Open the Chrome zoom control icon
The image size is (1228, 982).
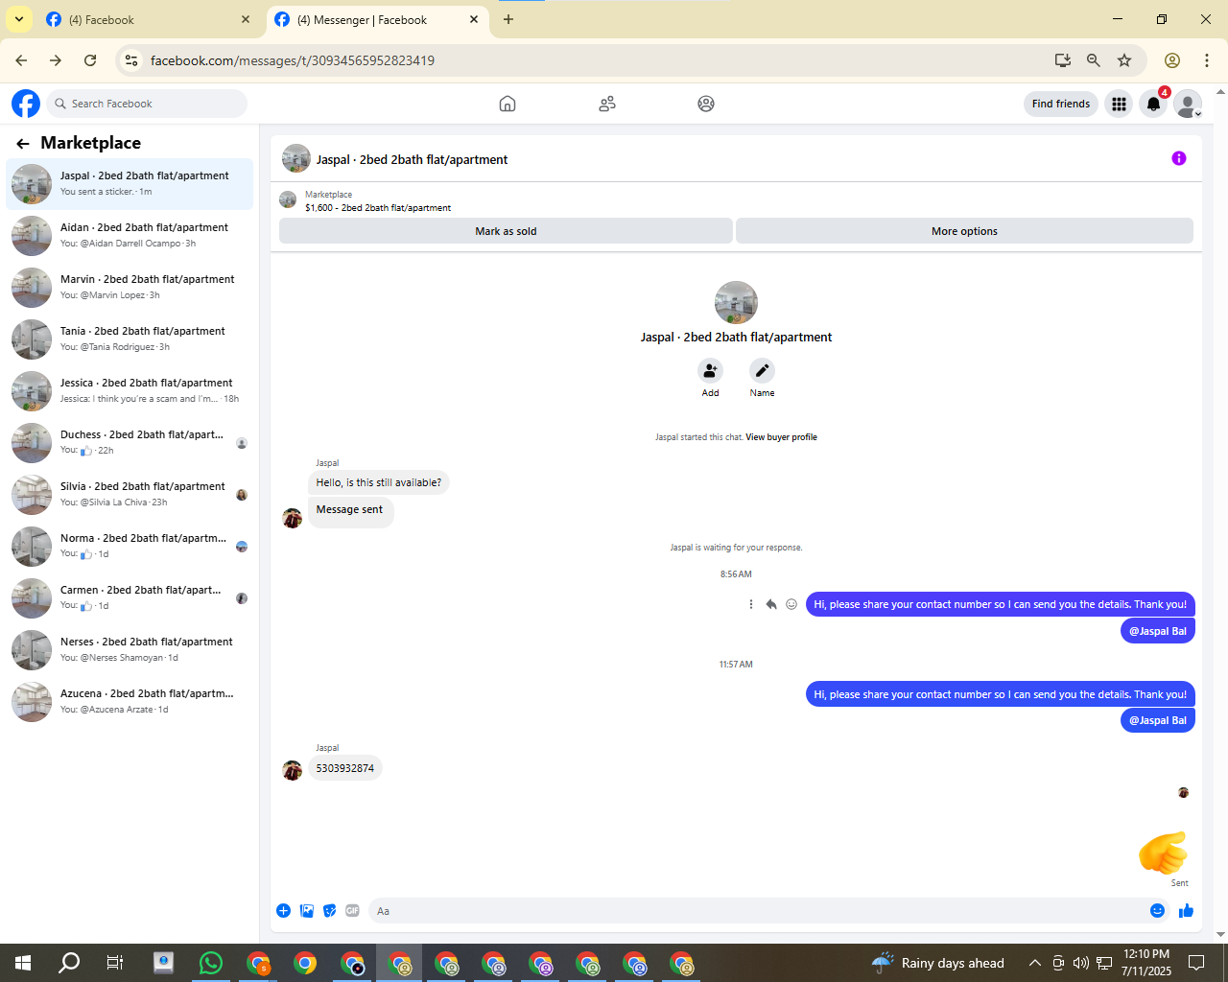(1093, 60)
